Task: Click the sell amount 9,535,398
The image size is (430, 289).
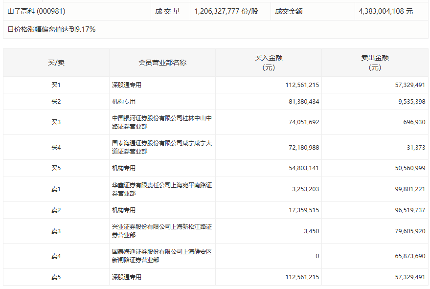Action: (x=412, y=102)
